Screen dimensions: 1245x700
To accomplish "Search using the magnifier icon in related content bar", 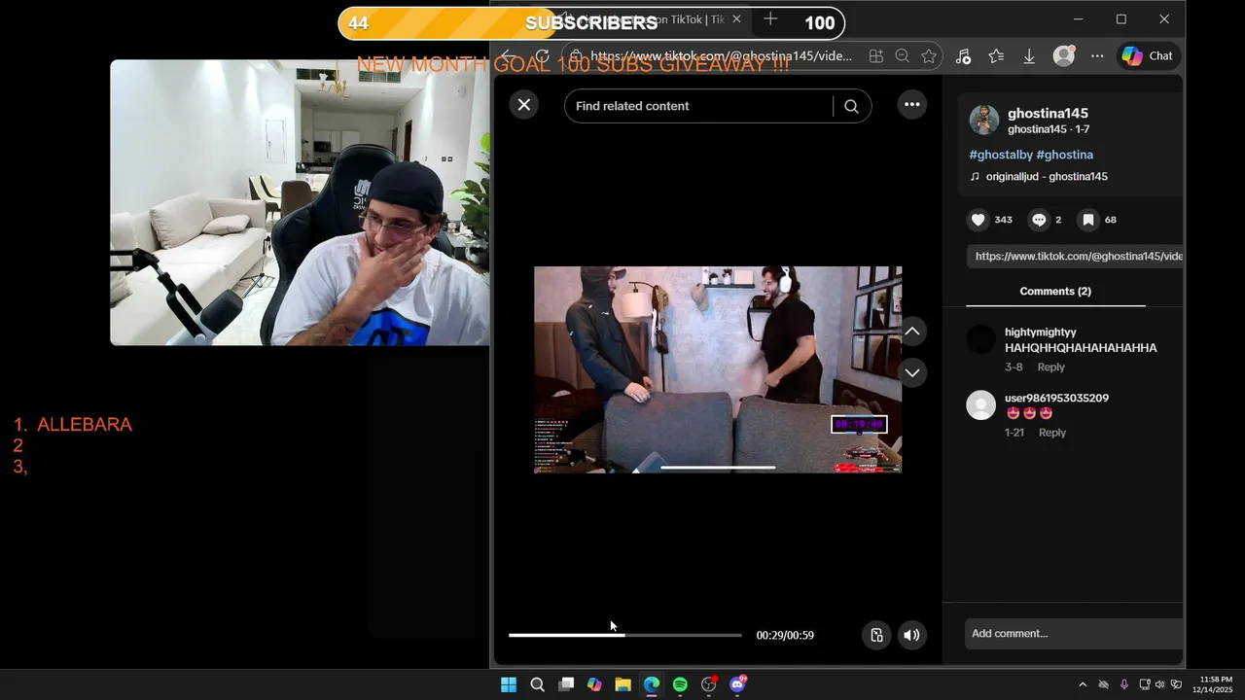I will pyautogui.click(x=851, y=106).
